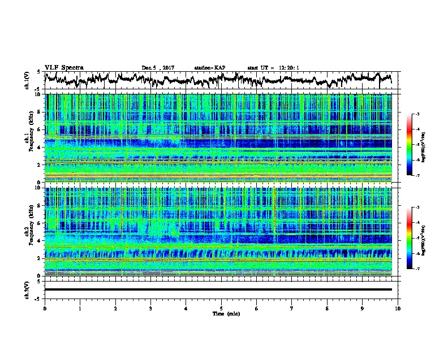
Task: Select the date text "Dec. 5 , 2017"
Action: [x=158, y=68]
